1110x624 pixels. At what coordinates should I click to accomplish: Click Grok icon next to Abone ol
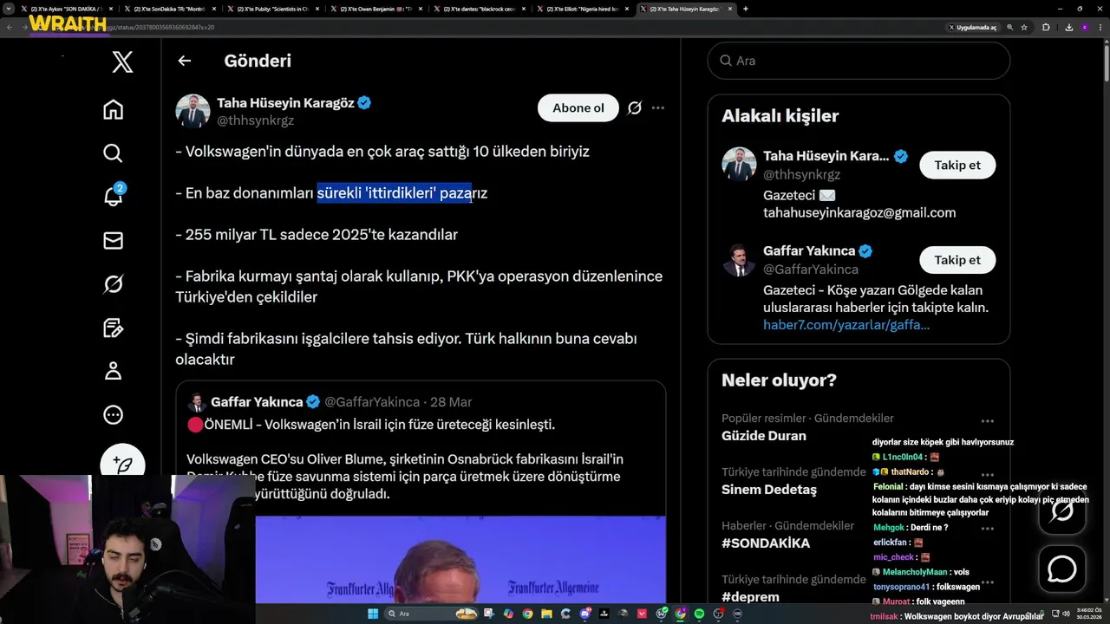coord(635,107)
